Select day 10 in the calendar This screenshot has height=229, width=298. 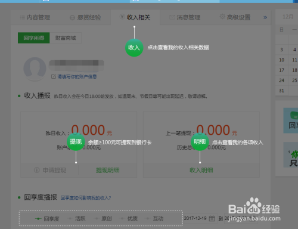(281, 60)
